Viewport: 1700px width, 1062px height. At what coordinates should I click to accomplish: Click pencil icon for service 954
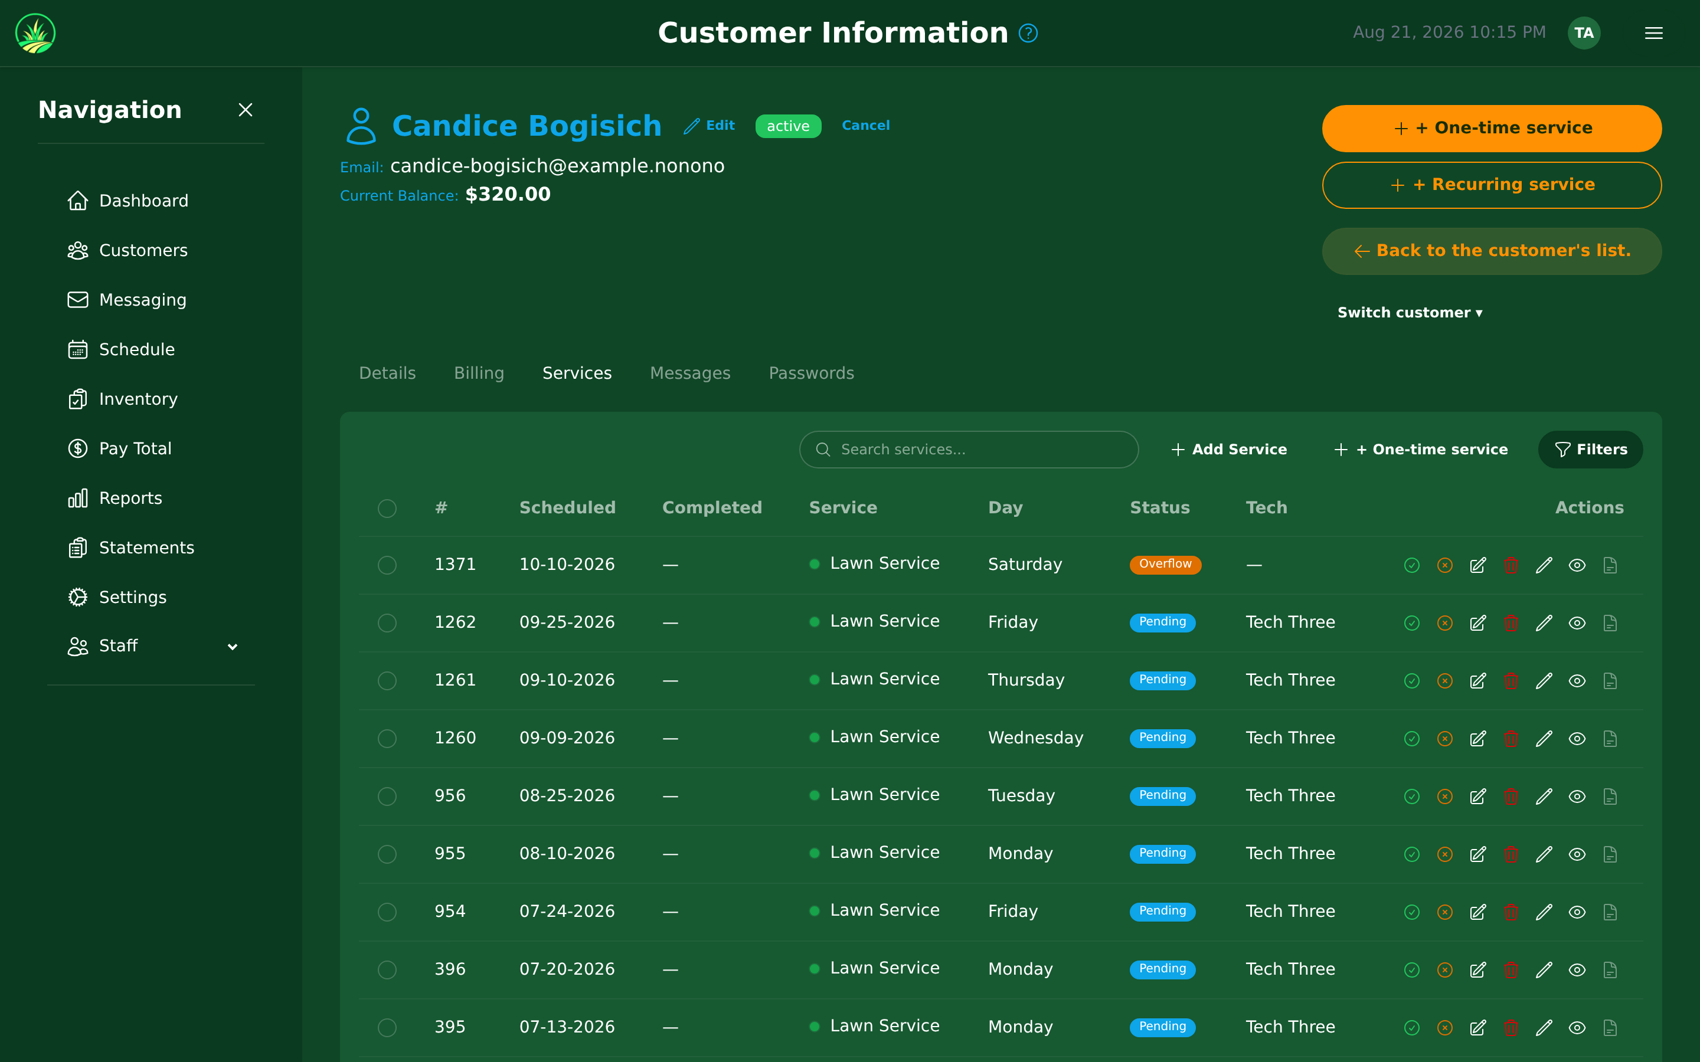click(x=1544, y=912)
